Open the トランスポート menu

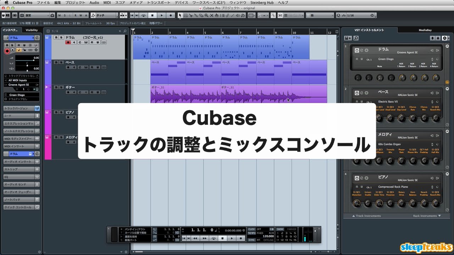(x=159, y=2)
